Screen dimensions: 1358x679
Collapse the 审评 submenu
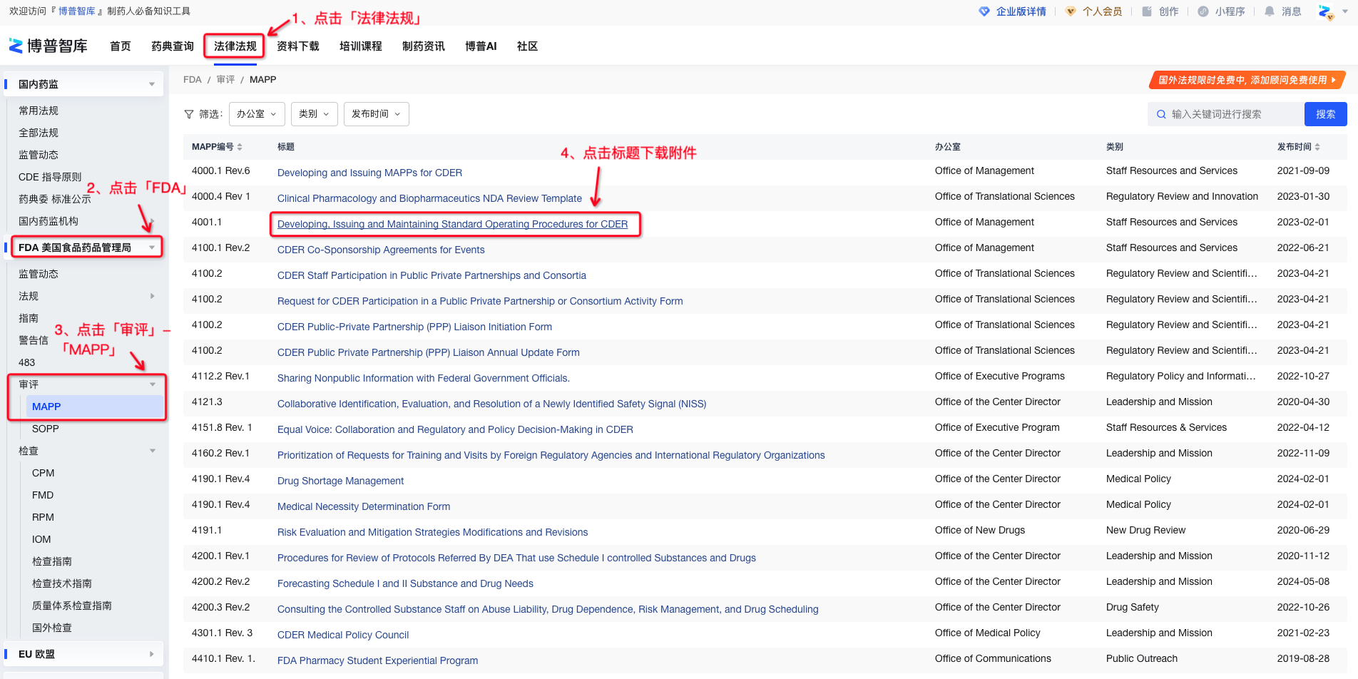pyautogui.click(x=152, y=384)
